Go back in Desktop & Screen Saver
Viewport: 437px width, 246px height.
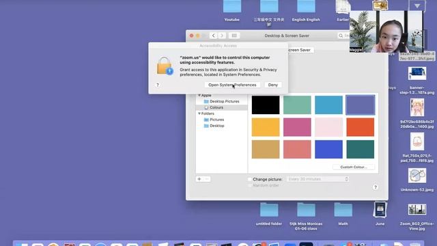(x=213, y=36)
